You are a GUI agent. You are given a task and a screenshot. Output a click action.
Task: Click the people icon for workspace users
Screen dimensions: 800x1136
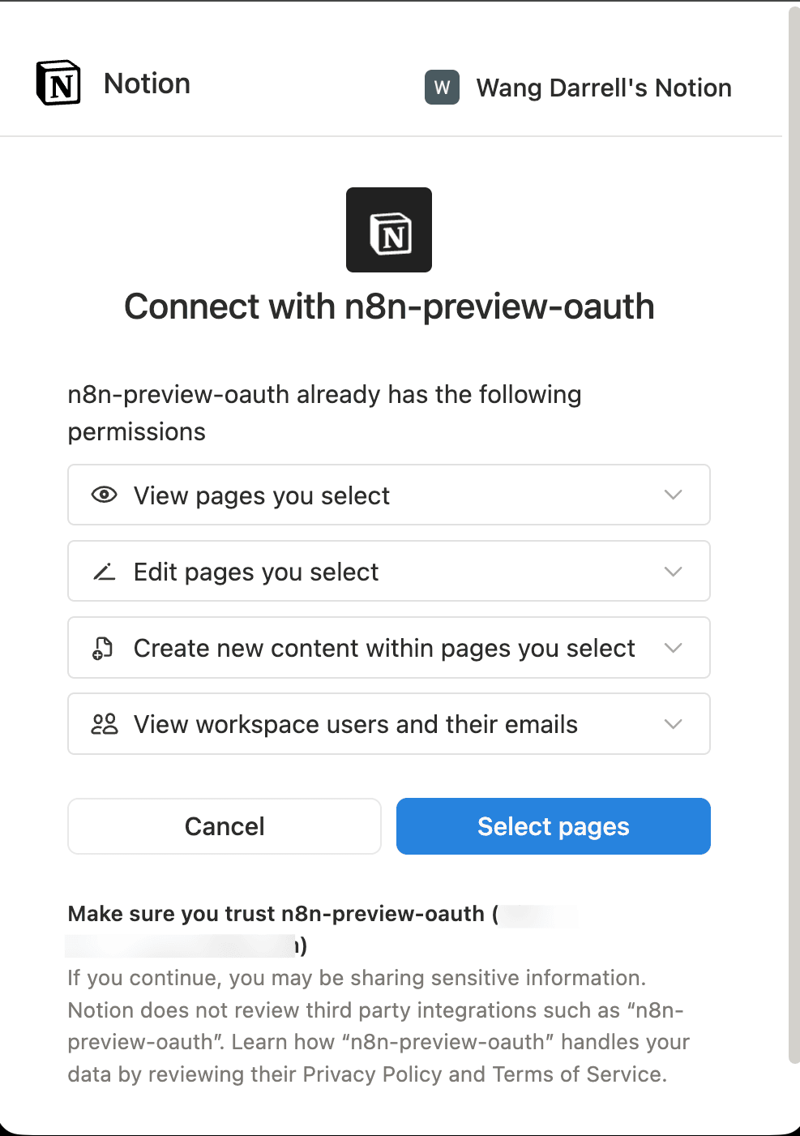pyautogui.click(x=105, y=724)
